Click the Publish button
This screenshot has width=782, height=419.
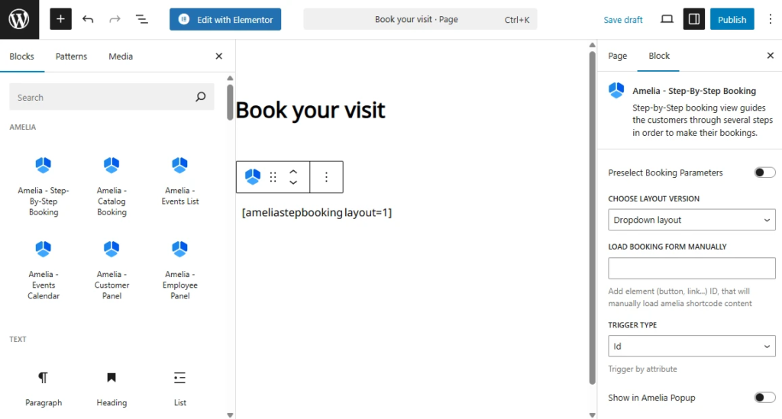[x=732, y=19]
